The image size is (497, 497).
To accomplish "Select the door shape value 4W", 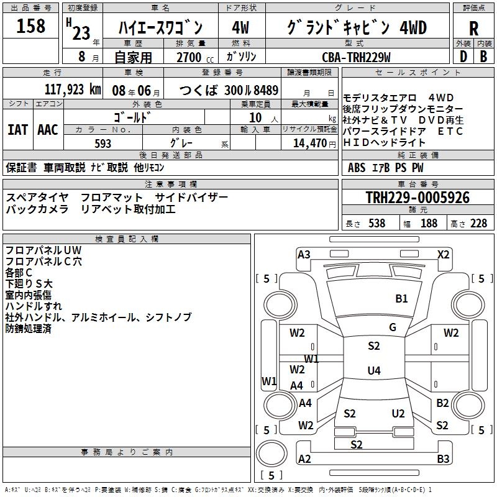I will click(240, 27).
